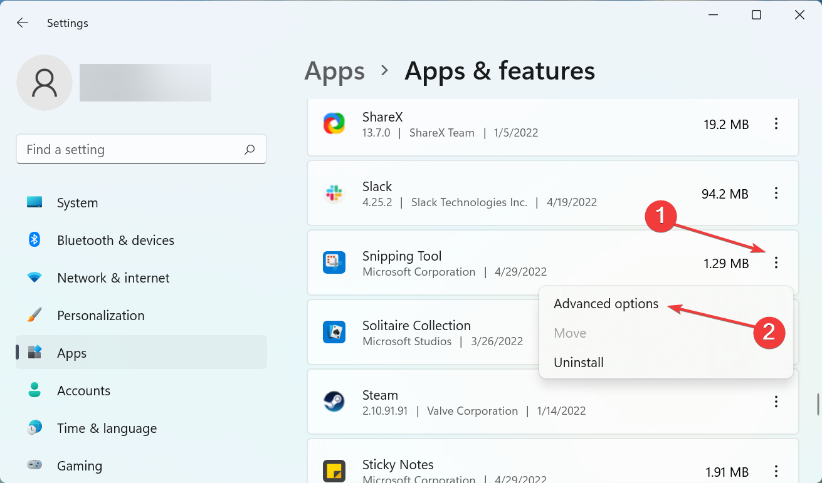The height and width of the screenshot is (483, 822).
Task: Click the Steam app icon
Action: (x=334, y=402)
